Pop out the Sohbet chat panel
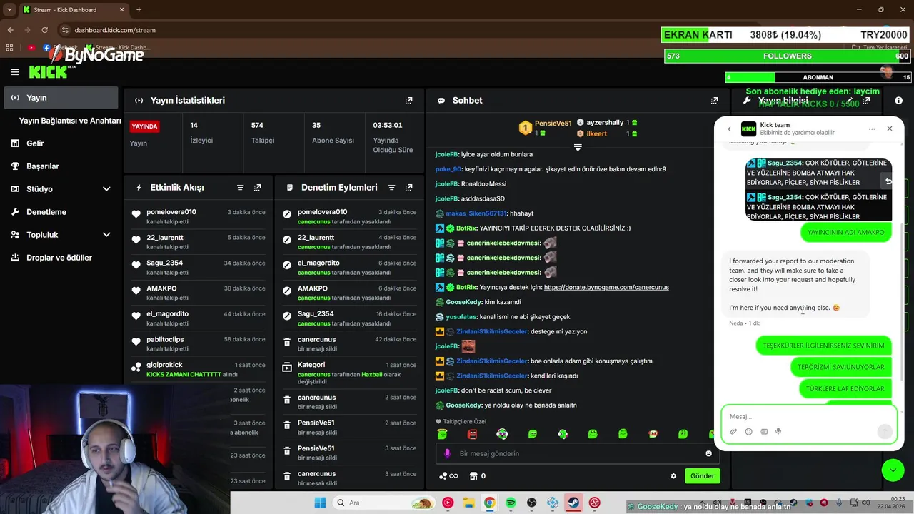 (714, 101)
